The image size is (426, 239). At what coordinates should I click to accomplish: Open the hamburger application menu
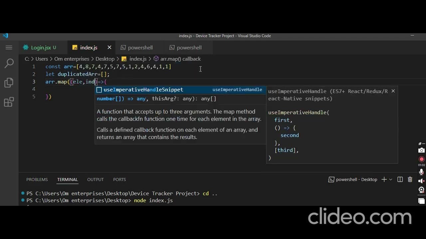click(x=9, y=47)
